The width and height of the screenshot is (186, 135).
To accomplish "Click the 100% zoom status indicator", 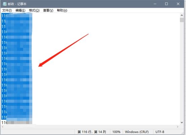I will point(117,132).
